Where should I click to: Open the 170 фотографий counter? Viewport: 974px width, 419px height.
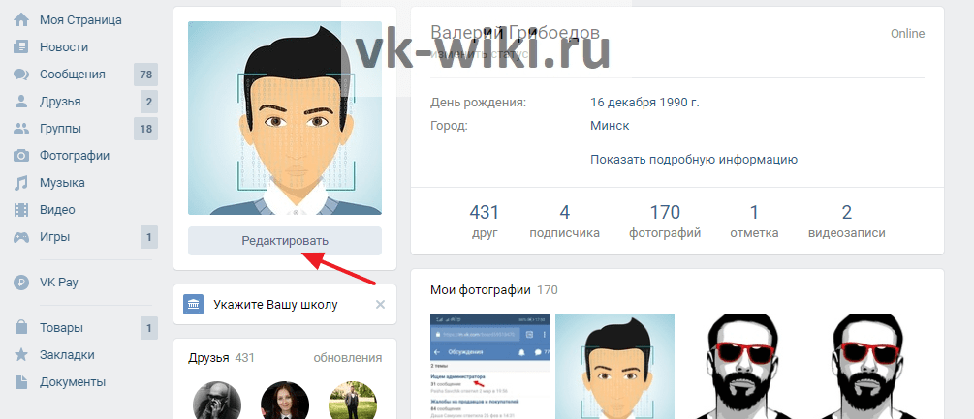click(x=665, y=222)
